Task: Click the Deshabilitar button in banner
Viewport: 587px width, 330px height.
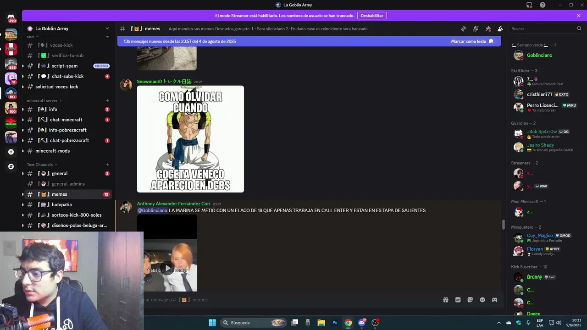Action: tap(372, 16)
